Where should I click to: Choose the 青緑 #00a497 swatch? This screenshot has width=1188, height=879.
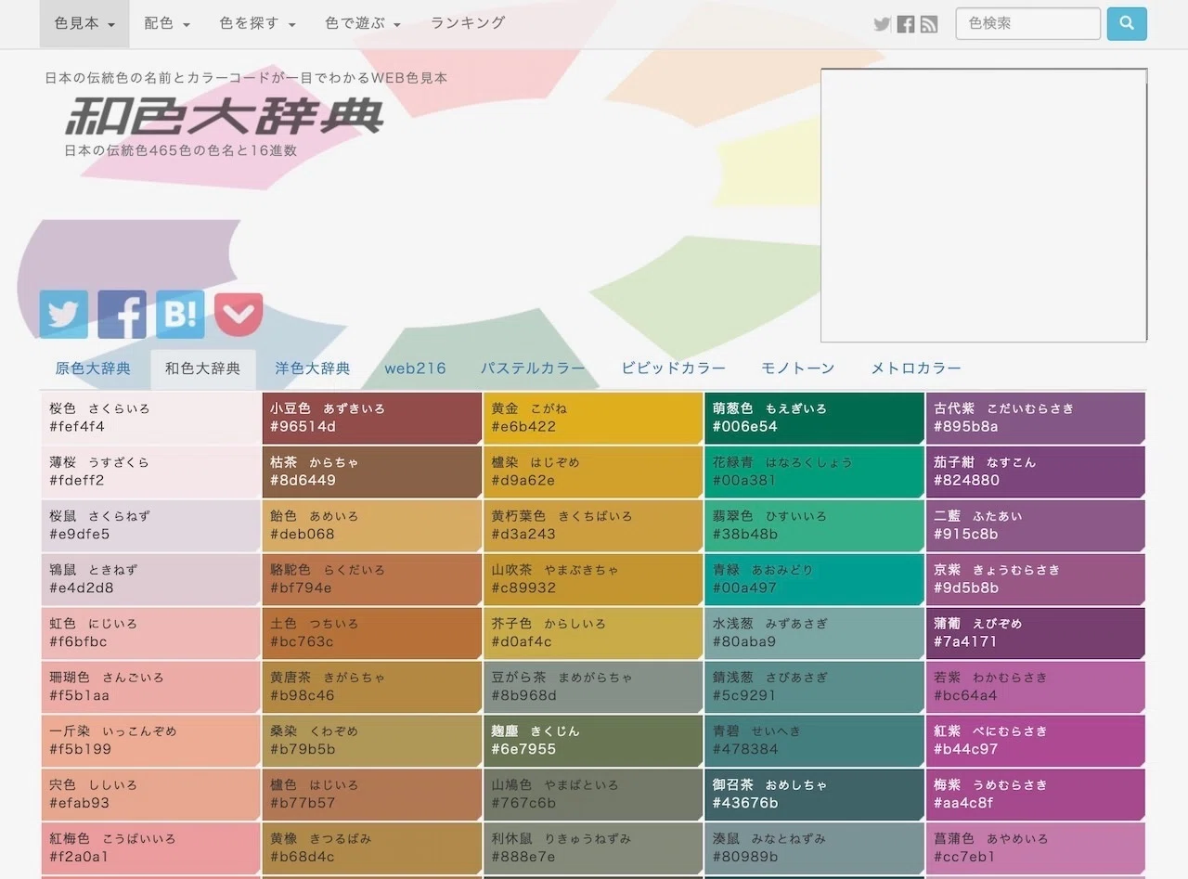click(814, 579)
